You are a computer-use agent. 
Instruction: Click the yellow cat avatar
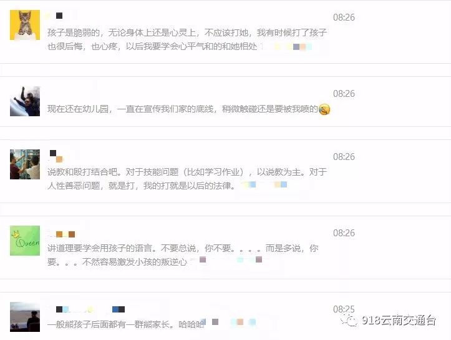coord(25,25)
